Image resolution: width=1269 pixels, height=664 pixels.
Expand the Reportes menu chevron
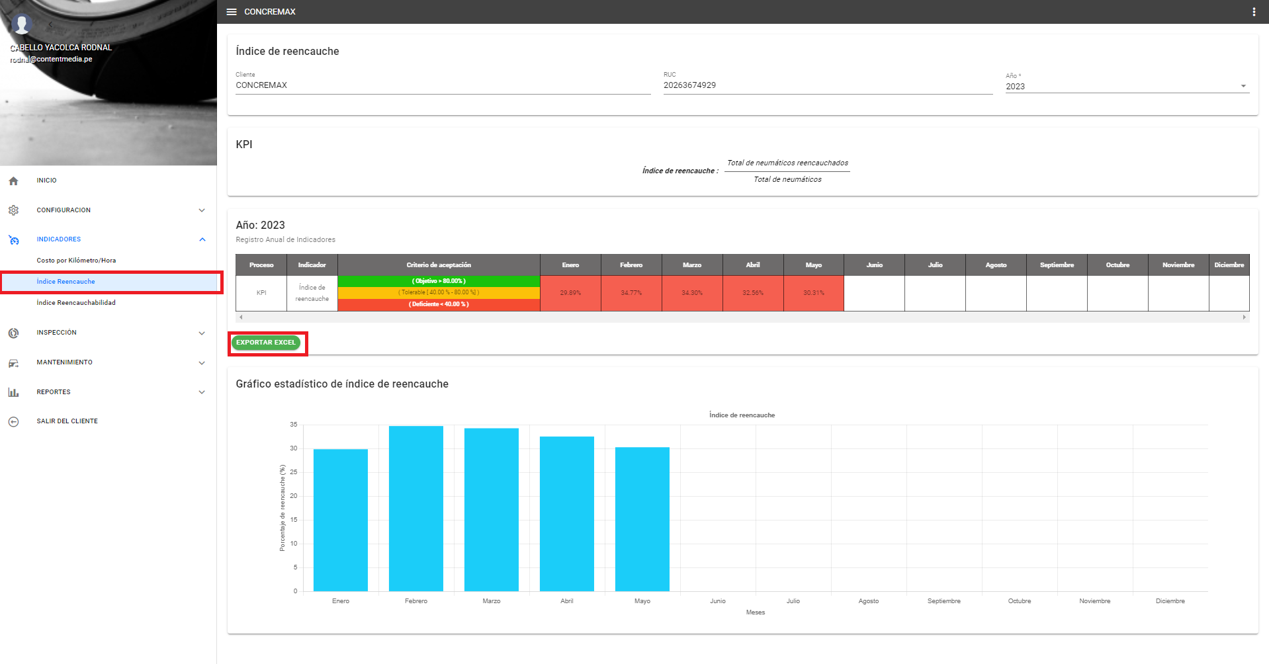[202, 392]
